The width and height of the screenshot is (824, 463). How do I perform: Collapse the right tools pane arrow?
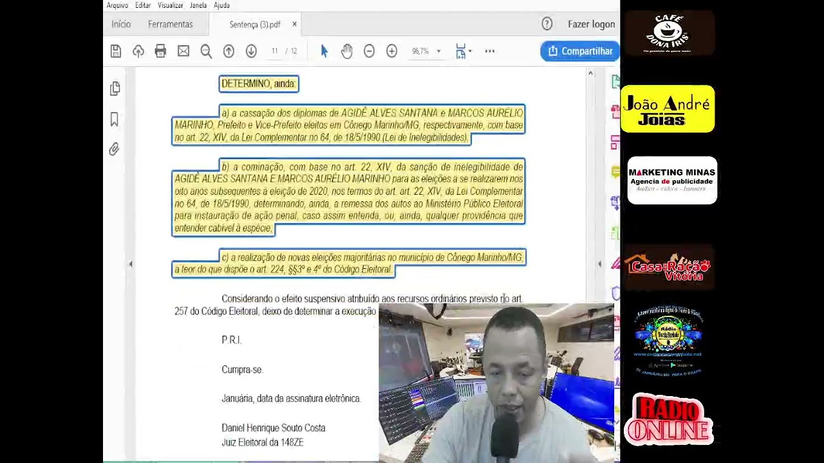(600, 264)
